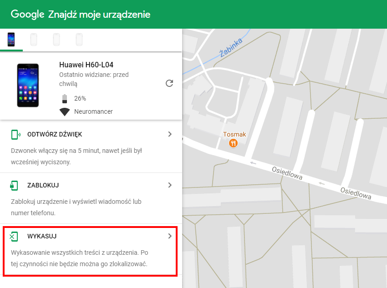Click the Żabinka stream label on map

point(231,48)
